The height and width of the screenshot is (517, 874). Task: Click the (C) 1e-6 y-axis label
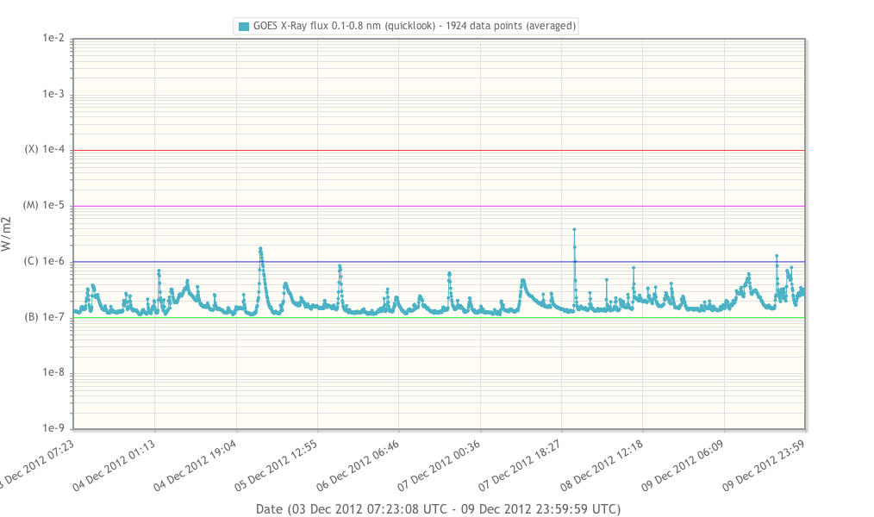pyautogui.click(x=45, y=261)
